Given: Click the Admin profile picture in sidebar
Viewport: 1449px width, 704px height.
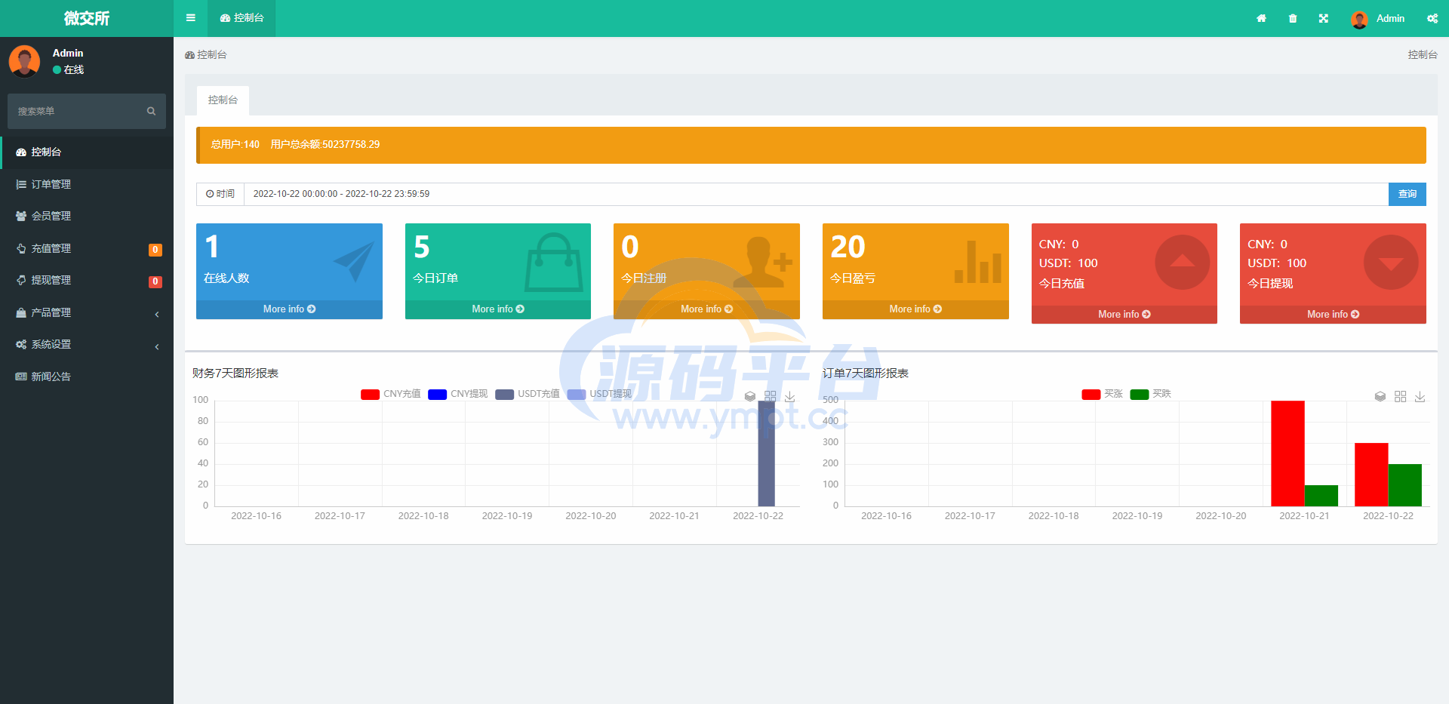Looking at the screenshot, I should coord(24,61).
